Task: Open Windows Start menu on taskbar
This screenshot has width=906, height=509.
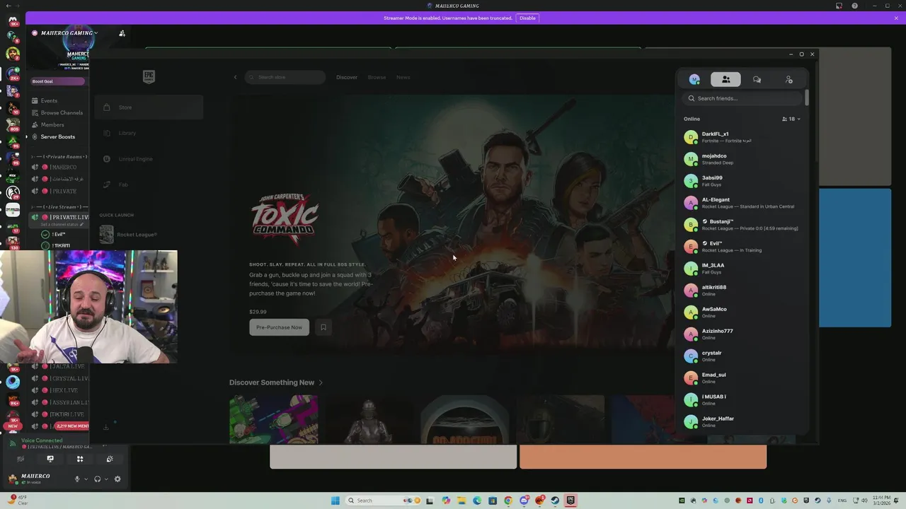Action: [335, 501]
